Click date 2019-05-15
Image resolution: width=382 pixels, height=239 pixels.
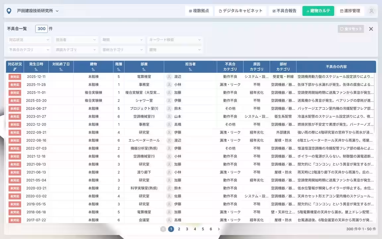[36, 204]
